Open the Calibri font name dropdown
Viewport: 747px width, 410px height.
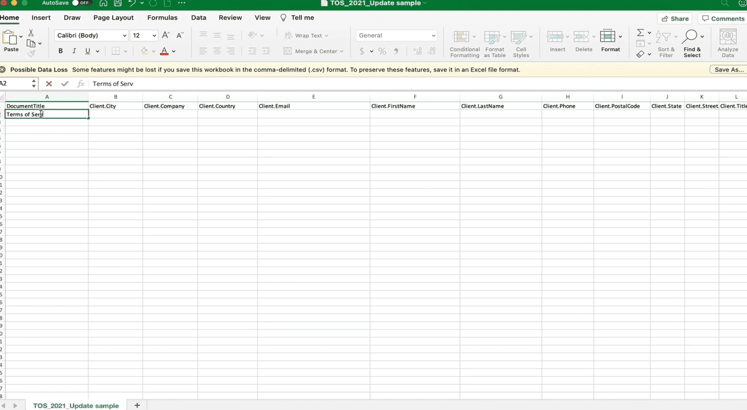[91, 35]
